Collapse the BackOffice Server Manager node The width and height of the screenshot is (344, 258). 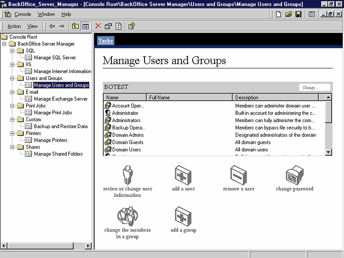click(4, 44)
